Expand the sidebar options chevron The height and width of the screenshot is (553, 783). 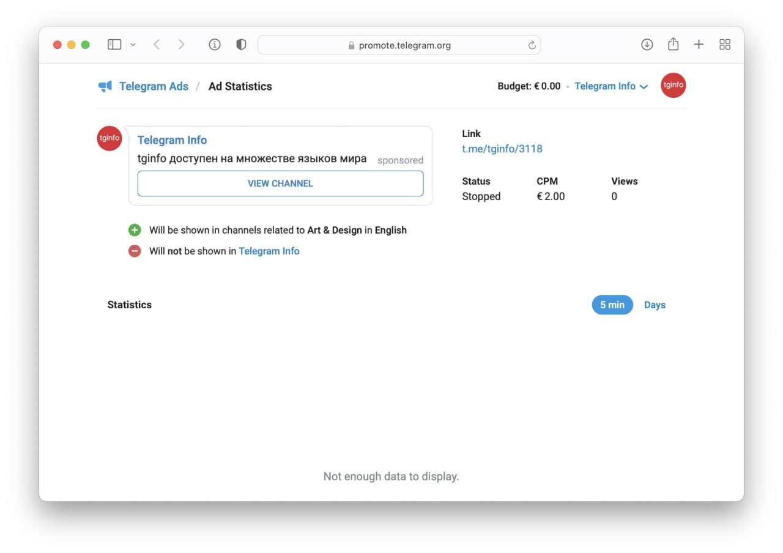point(133,45)
